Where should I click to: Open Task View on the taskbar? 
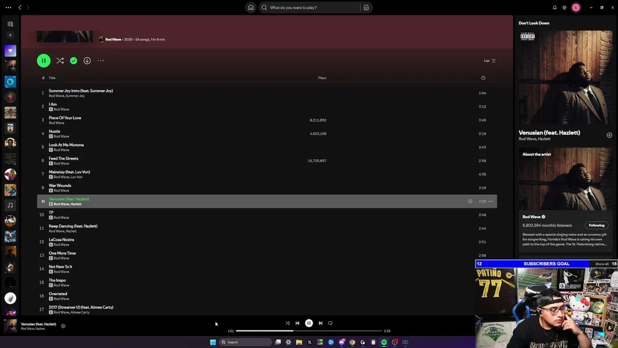click(x=278, y=342)
